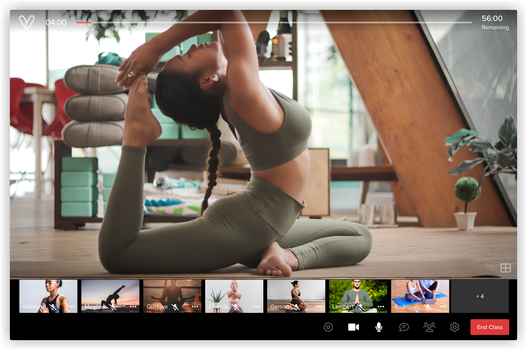Screen dimensions: 527x350
Task: Show the +4 more participants
Action: coord(480,296)
